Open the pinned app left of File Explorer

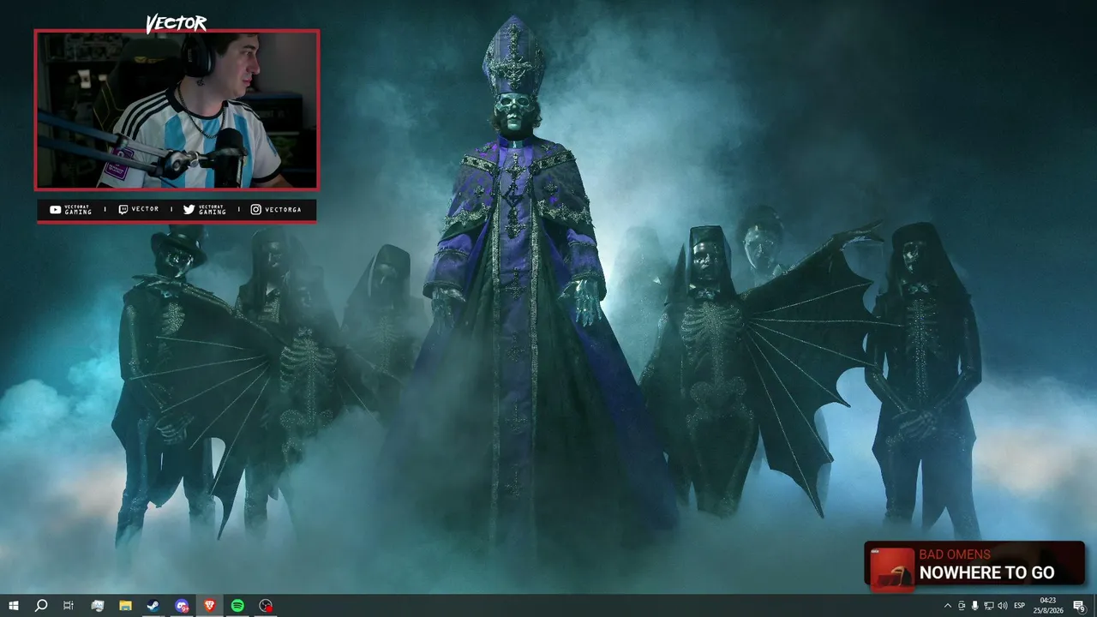coord(97,606)
